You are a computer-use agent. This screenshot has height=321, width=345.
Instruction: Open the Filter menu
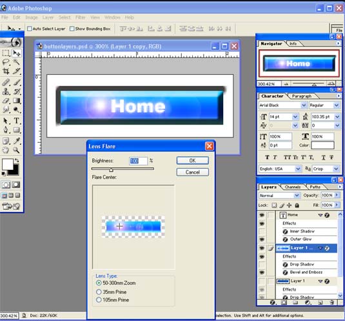[81, 17]
